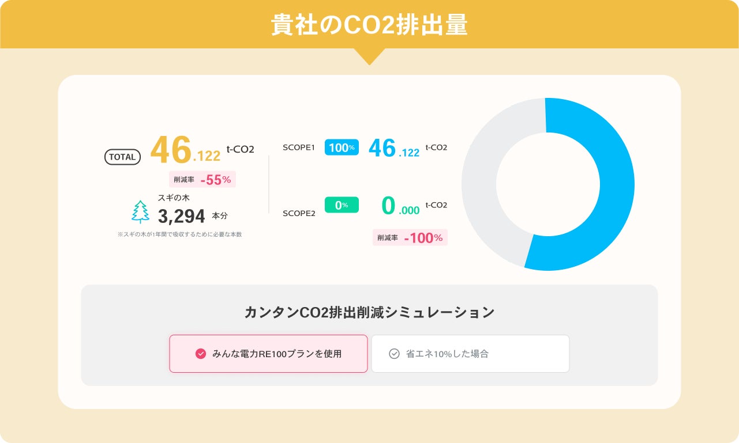Click the カンタンCO2排出削減シミュレーション heading
Viewport: 739px width, 443px height.
coord(369,312)
